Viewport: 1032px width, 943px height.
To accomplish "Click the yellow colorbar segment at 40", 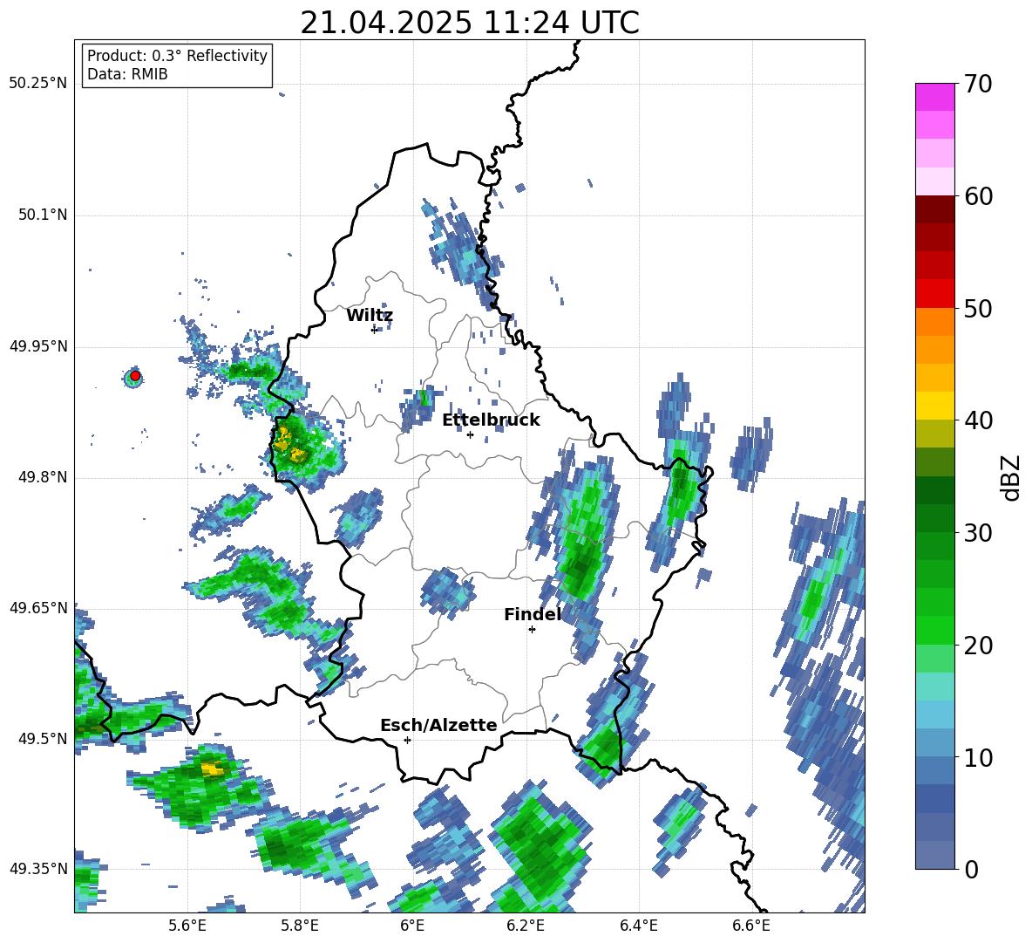I will tap(934, 407).
